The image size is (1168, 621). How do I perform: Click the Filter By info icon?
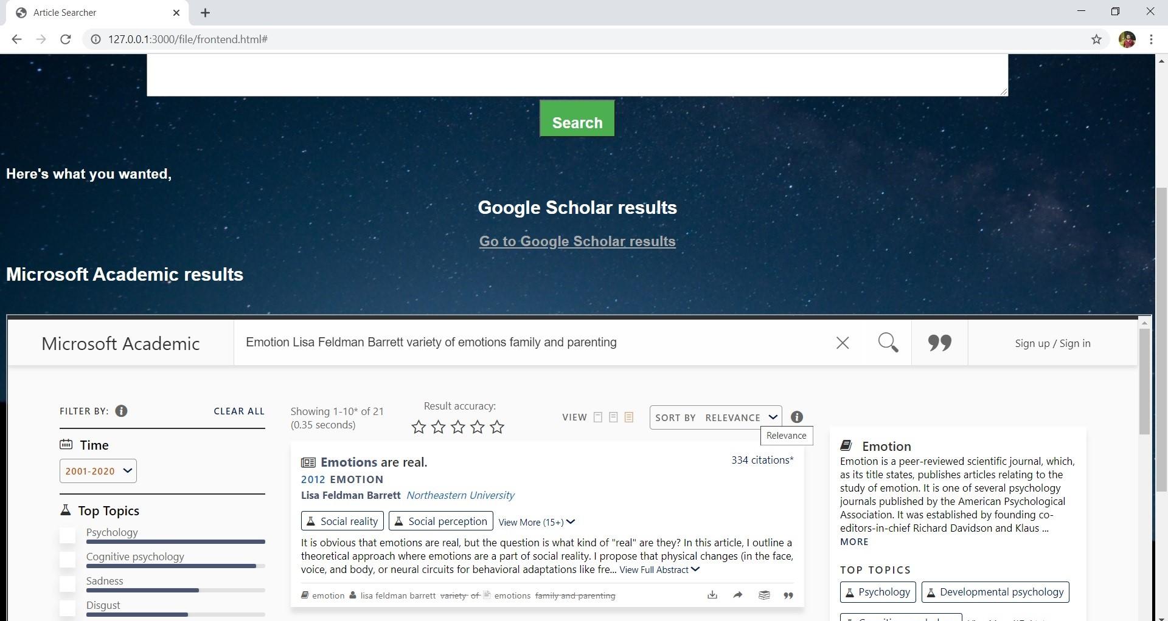121,411
